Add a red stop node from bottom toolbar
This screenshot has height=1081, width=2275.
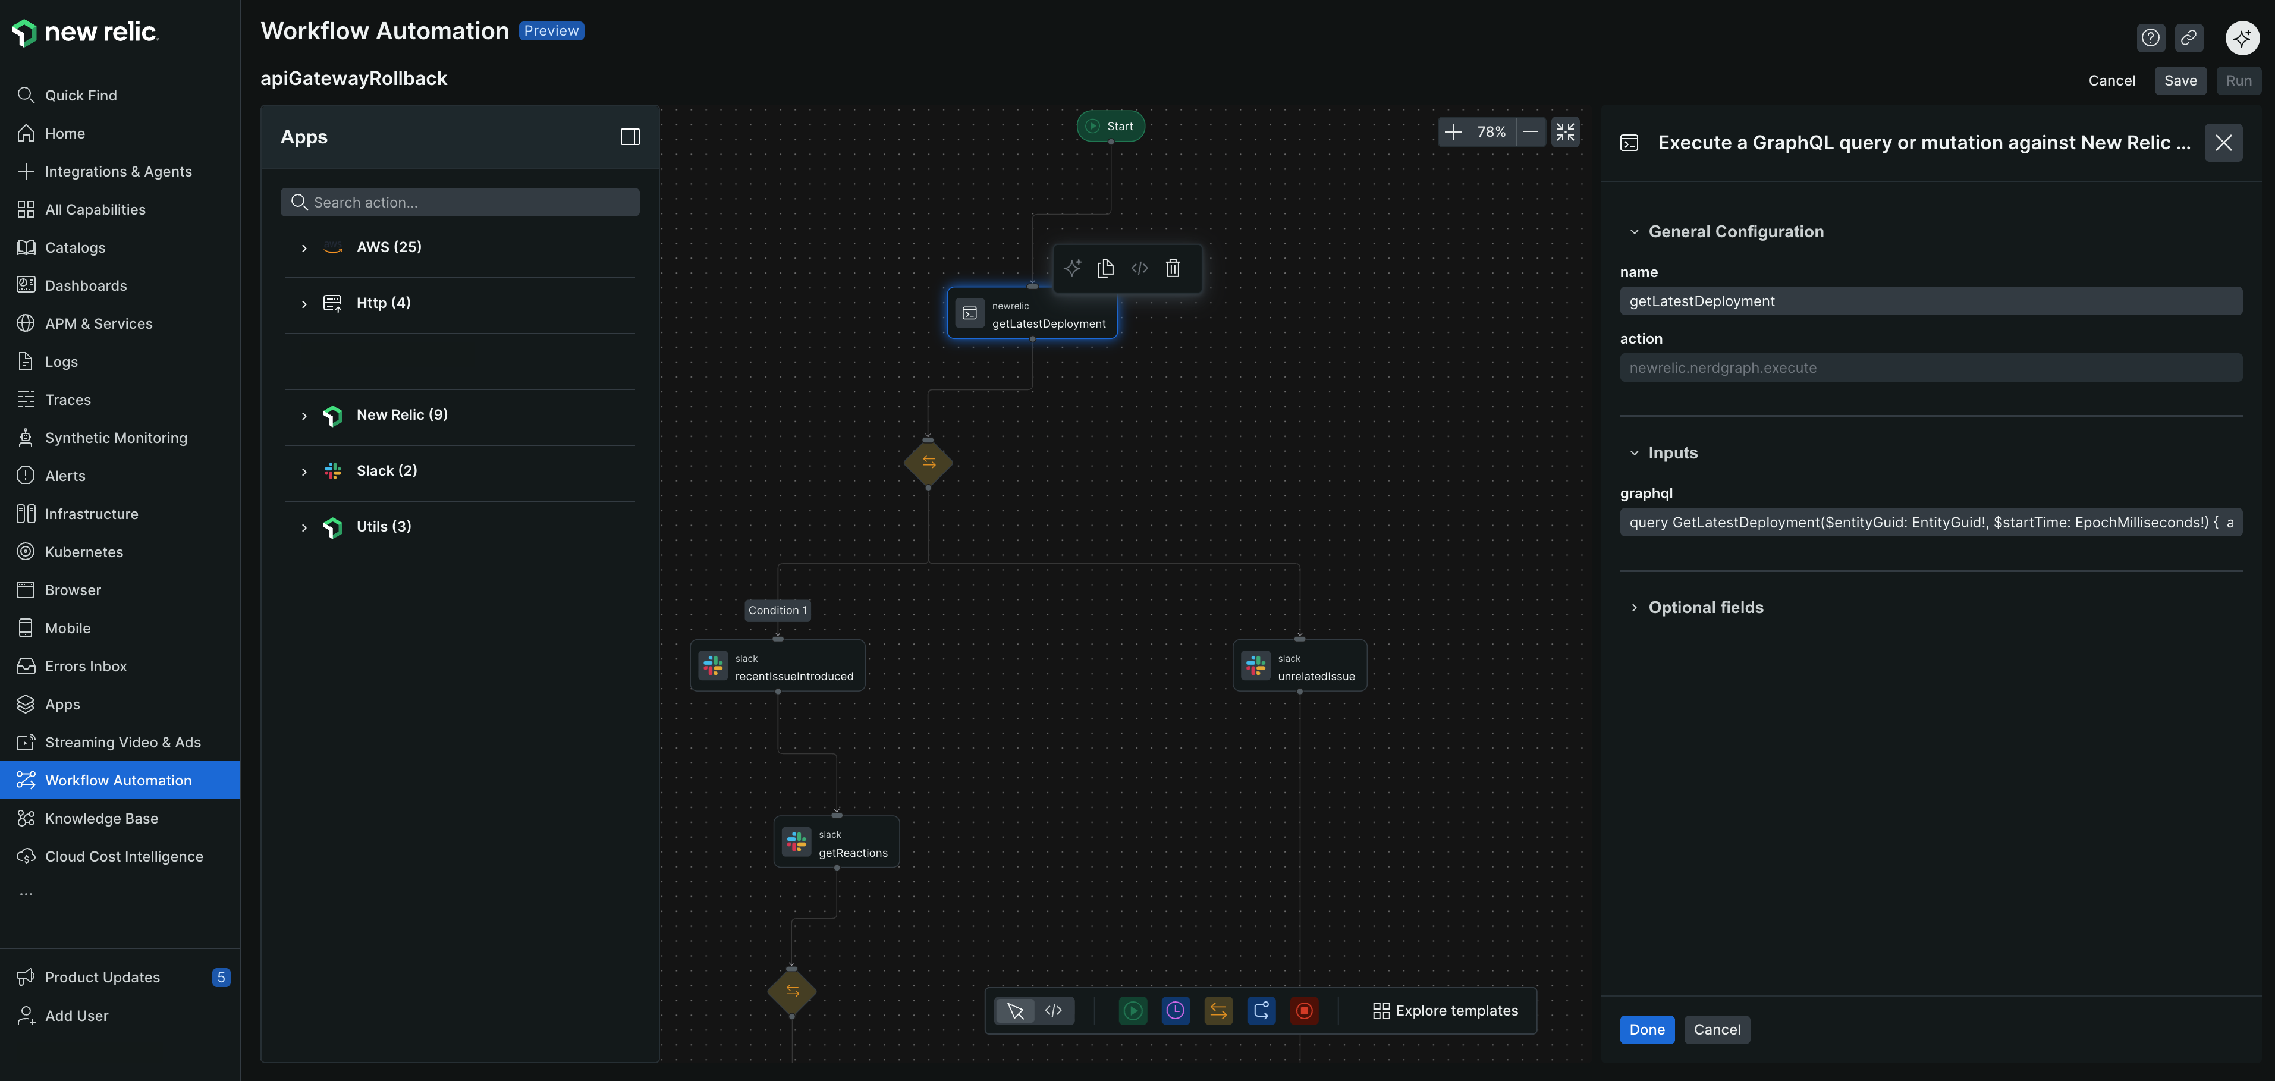pos(1305,1010)
